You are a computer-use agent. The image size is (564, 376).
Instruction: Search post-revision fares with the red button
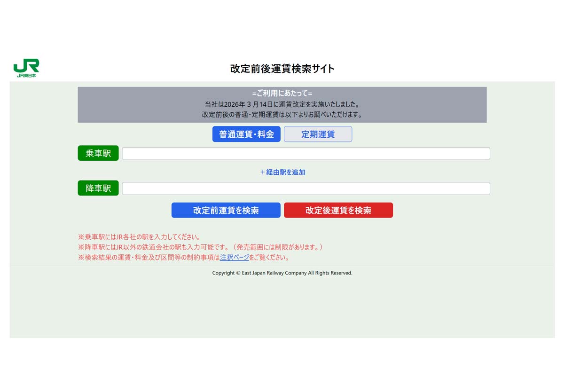click(338, 210)
